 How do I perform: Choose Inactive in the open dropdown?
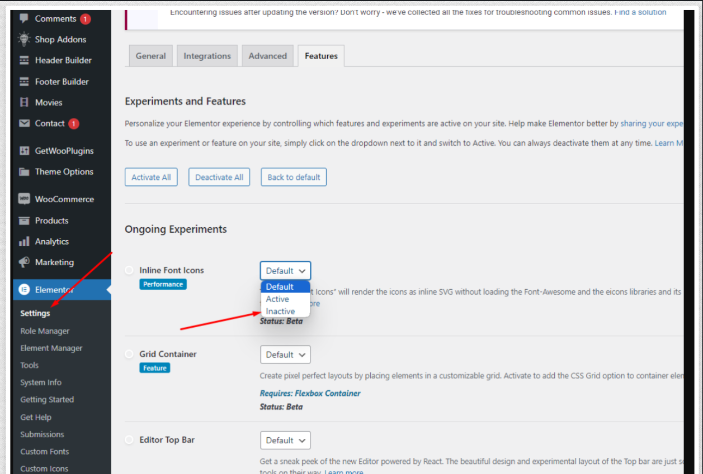coord(280,312)
